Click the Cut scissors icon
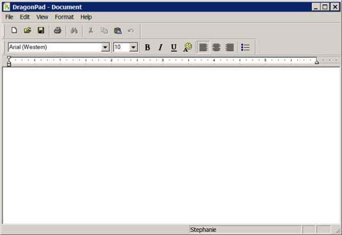 click(x=91, y=31)
